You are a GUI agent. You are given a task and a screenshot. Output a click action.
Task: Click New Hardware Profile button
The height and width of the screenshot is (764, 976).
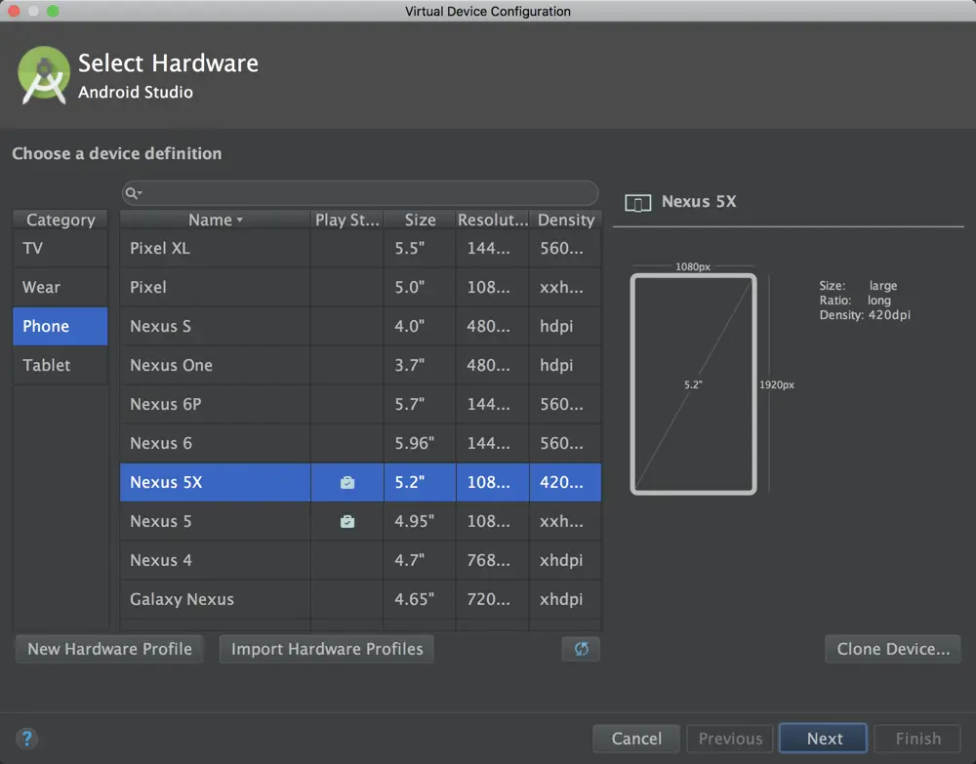point(109,649)
